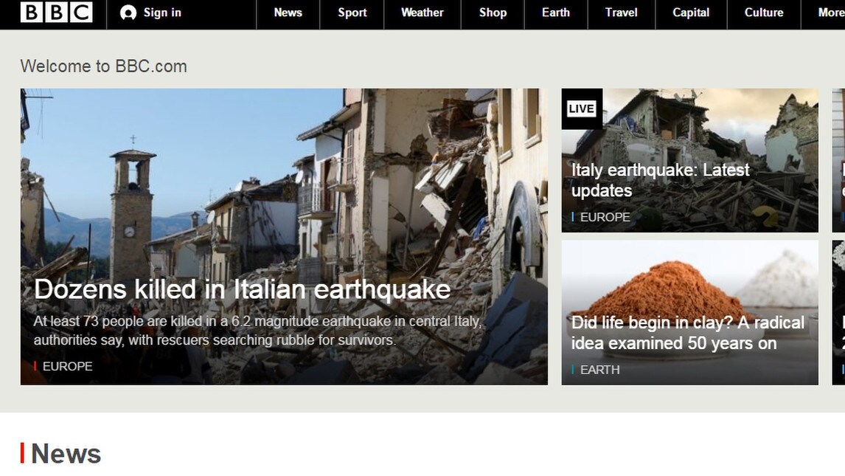The image size is (845, 476).
Task: Open 'Italy earthquake: Latest updates' story
Action: pyautogui.click(x=660, y=180)
